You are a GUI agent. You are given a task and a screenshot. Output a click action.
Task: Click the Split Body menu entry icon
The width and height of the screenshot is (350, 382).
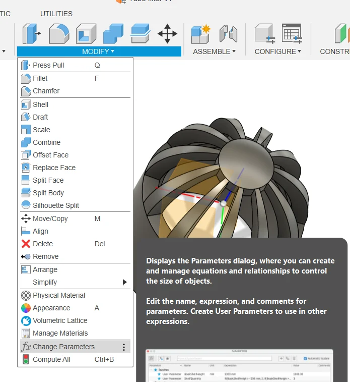click(26, 193)
